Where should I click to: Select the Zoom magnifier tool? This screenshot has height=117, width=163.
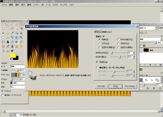[17, 33]
